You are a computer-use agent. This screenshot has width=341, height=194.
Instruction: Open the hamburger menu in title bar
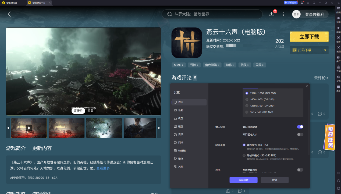pos(308,3)
